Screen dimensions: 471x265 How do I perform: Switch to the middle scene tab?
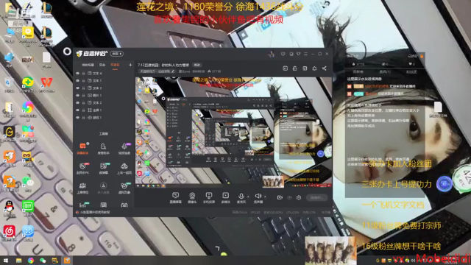[x=102, y=65]
